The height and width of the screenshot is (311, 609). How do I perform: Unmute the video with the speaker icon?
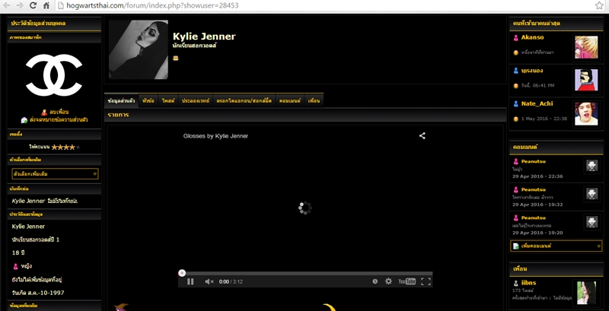tap(209, 281)
